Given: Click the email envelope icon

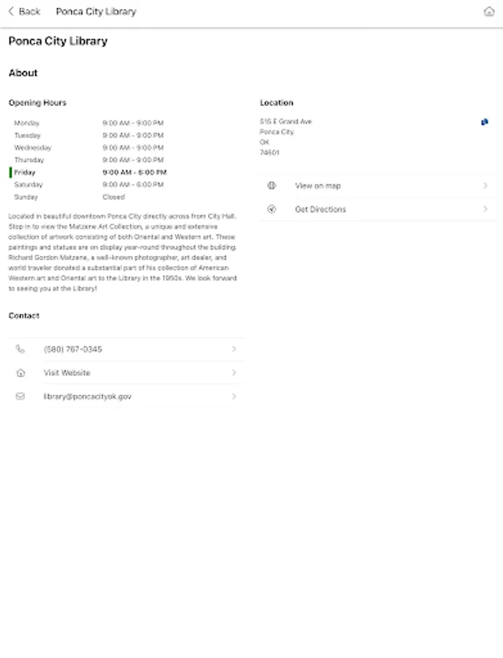Looking at the screenshot, I should (20, 396).
